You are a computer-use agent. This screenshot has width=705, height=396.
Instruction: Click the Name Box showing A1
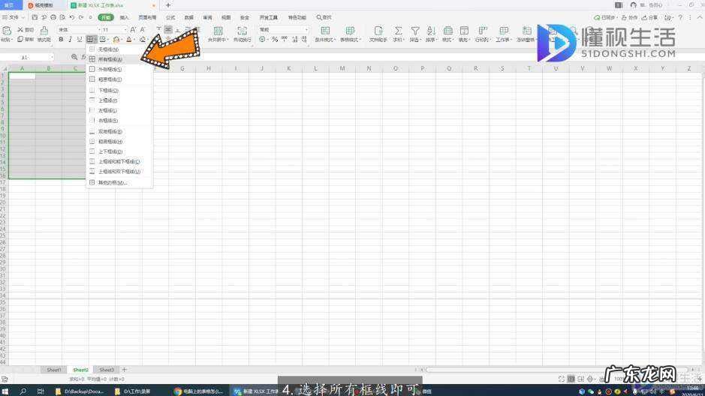[x=26, y=57]
